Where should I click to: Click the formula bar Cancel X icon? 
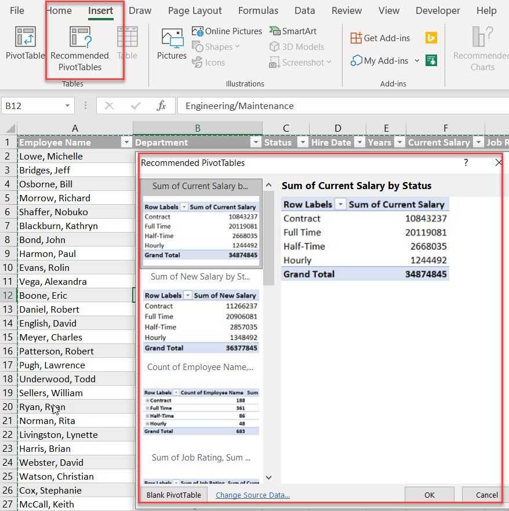coord(110,106)
